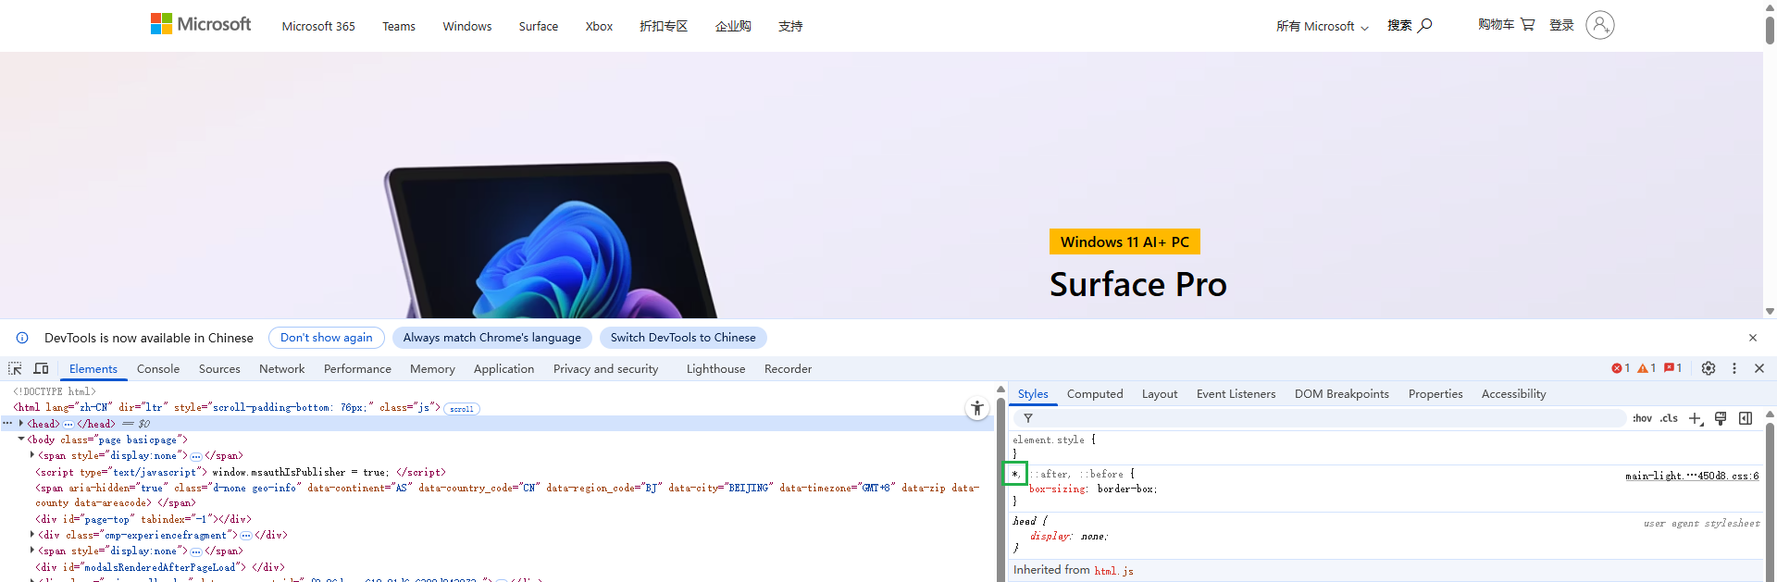Click the accessibility tree floating button
1777x582 pixels.
(977, 408)
